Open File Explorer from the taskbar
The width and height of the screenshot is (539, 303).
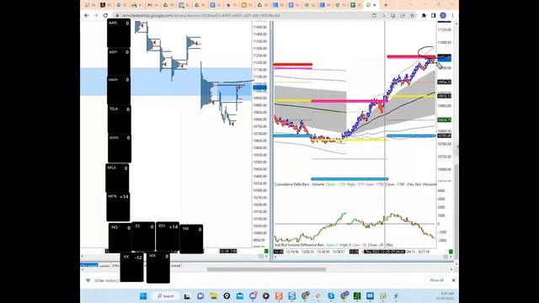point(213,295)
